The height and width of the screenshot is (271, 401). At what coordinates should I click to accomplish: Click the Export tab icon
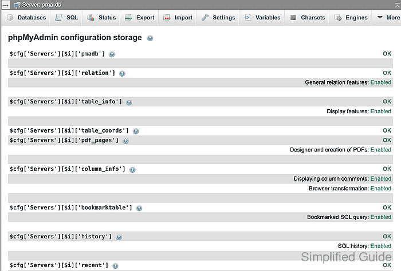coord(128,17)
